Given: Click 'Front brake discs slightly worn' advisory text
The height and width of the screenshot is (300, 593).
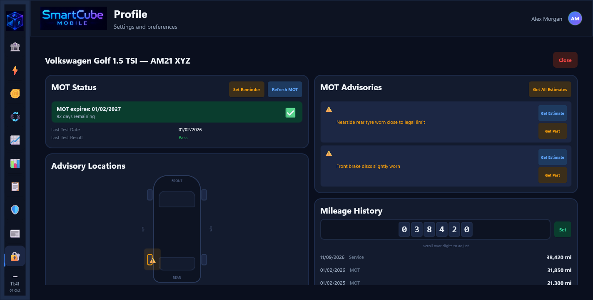Looking at the screenshot, I should (x=368, y=166).
